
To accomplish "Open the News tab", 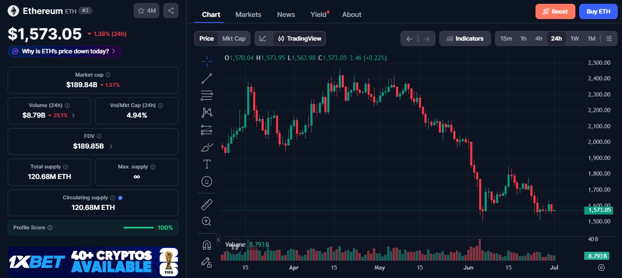I will tap(286, 14).
